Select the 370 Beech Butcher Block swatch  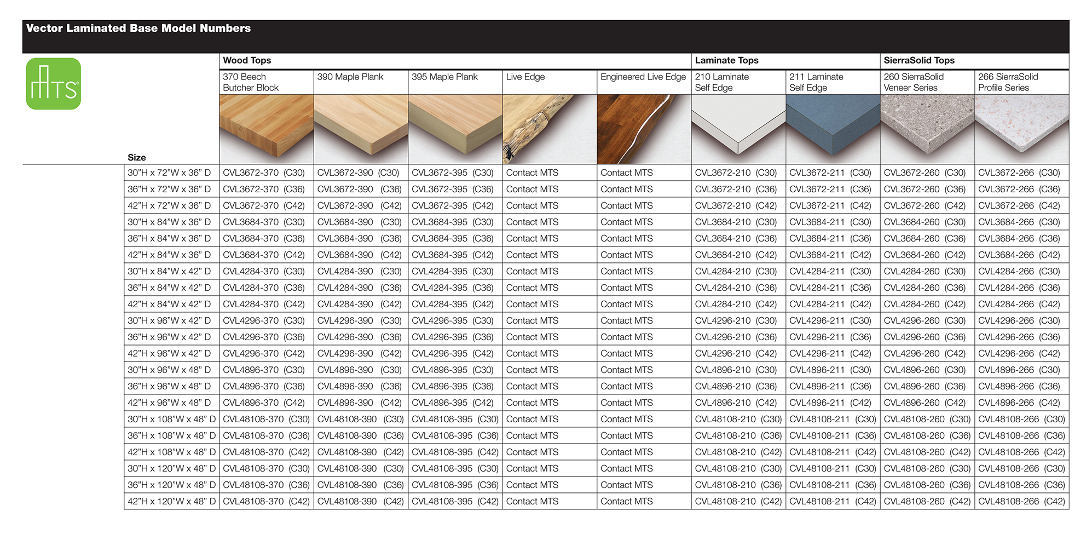pos(267,129)
